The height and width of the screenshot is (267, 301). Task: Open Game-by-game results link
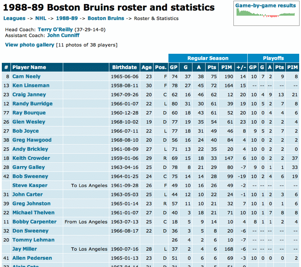tap(266, 5)
